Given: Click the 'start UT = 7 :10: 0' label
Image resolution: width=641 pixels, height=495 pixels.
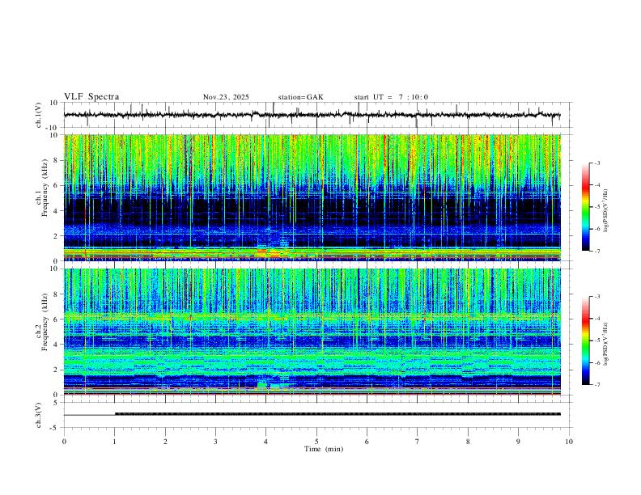Looking at the screenshot, I should pyautogui.click(x=391, y=97).
